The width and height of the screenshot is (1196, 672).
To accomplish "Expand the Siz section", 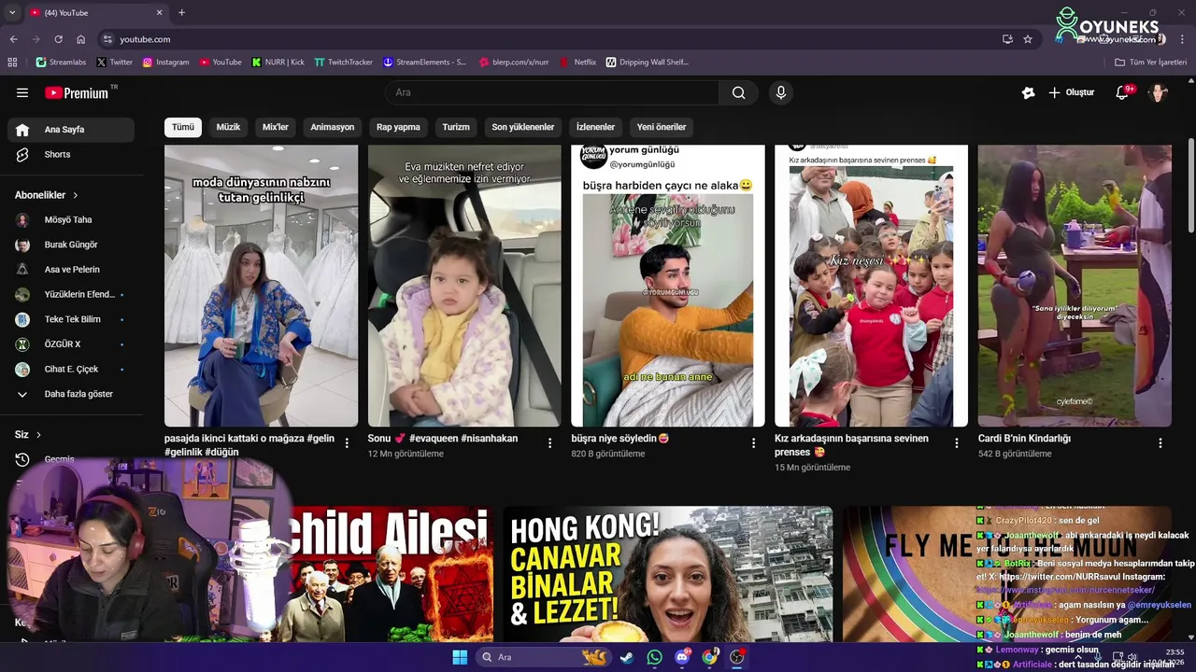I will (28, 435).
